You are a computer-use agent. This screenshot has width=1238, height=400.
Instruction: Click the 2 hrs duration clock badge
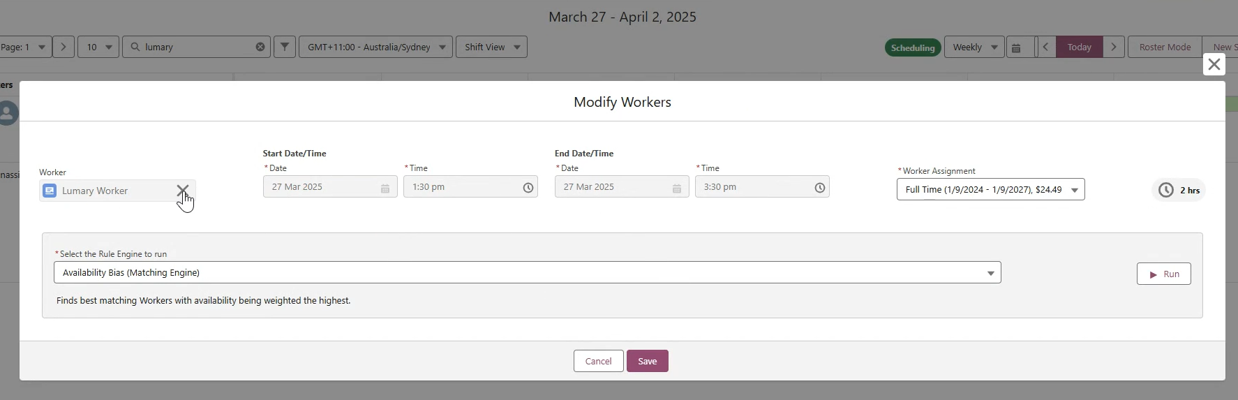tap(1179, 190)
